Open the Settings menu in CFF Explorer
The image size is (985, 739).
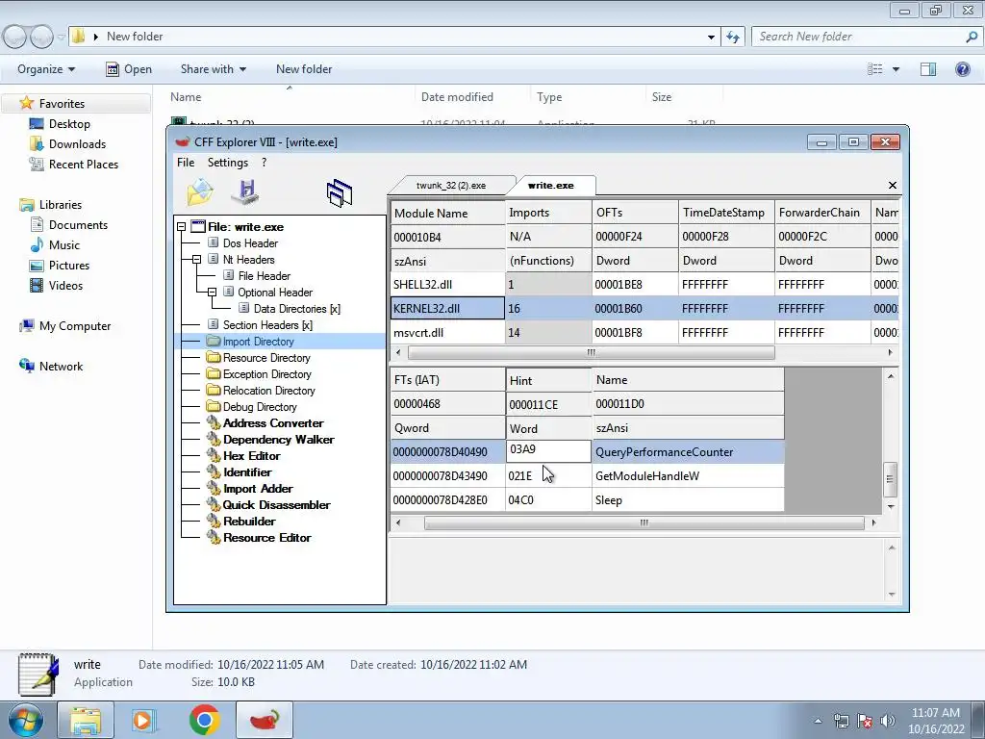coord(227,163)
